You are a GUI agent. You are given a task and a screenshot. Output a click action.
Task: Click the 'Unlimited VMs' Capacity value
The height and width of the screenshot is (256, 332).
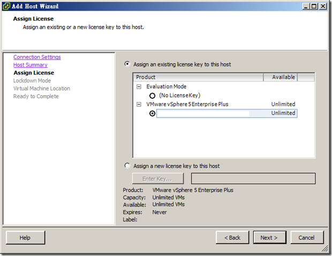click(168, 197)
